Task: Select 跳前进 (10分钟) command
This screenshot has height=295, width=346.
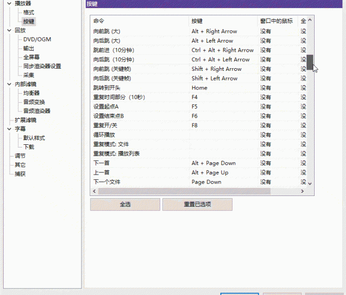Action: click(x=199, y=50)
